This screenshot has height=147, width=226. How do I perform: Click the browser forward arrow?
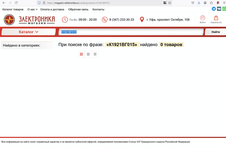[x=10, y=3]
